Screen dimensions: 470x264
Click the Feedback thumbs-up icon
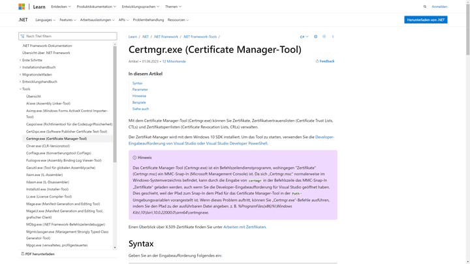pyautogui.click(x=317, y=61)
